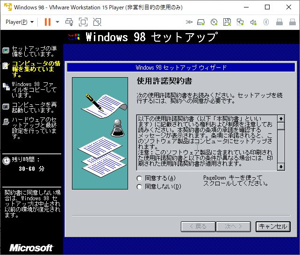Click inside the license agreement text box
Viewport: 300px width, 255px height.
point(207,143)
